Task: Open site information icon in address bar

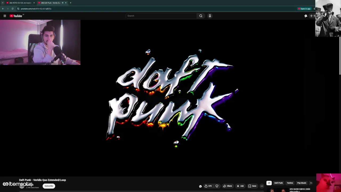Action: [x=18, y=9]
